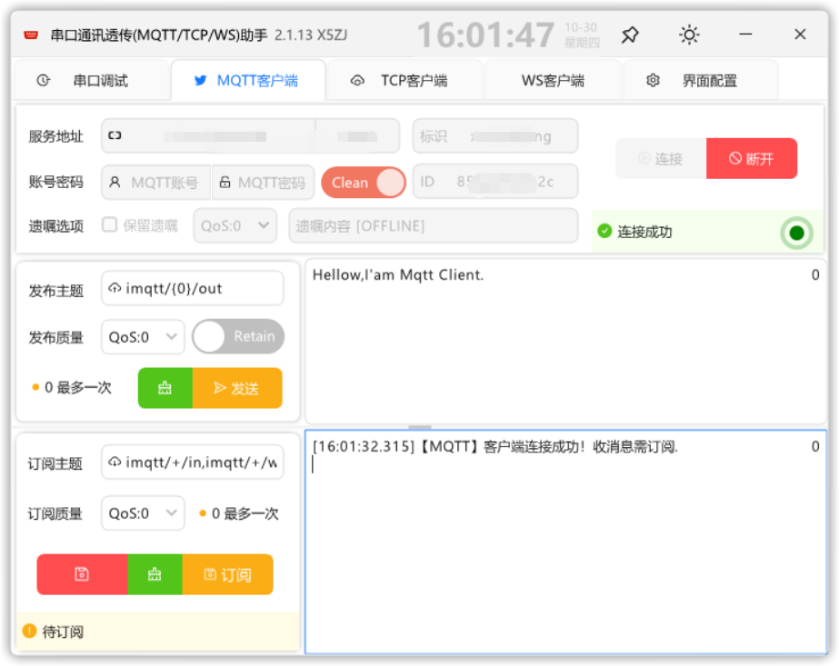Screen dimensions: 839x666
Task: Click the green connection status indicator
Action: click(796, 233)
